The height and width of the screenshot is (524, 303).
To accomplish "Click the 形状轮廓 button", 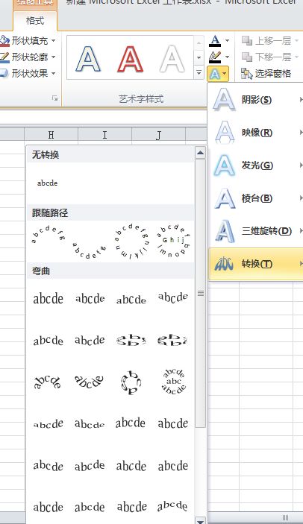I will pyautogui.click(x=28, y=57).
